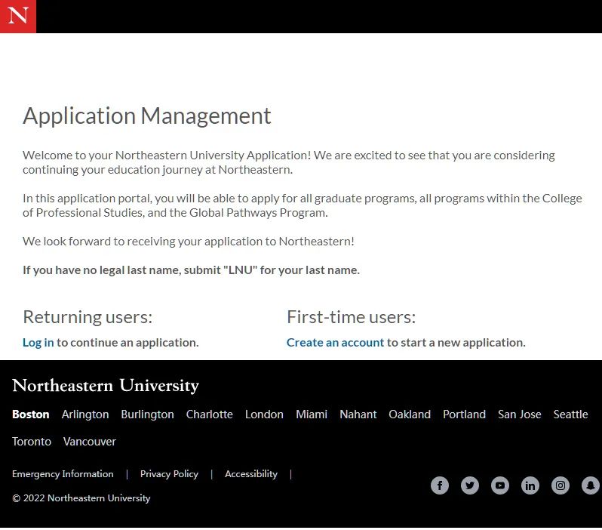Screen dimensions: 602x530
Task: Select the San Jose campus link
Action: click(x=520, y=414)
